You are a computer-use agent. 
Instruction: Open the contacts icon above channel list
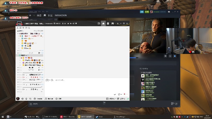tap(17, 28)
